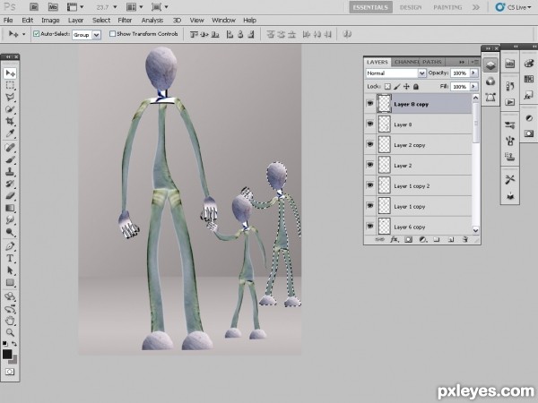The image size is (538, 403).
Task: Select the Rectangle shape tool
Action: 10,283
